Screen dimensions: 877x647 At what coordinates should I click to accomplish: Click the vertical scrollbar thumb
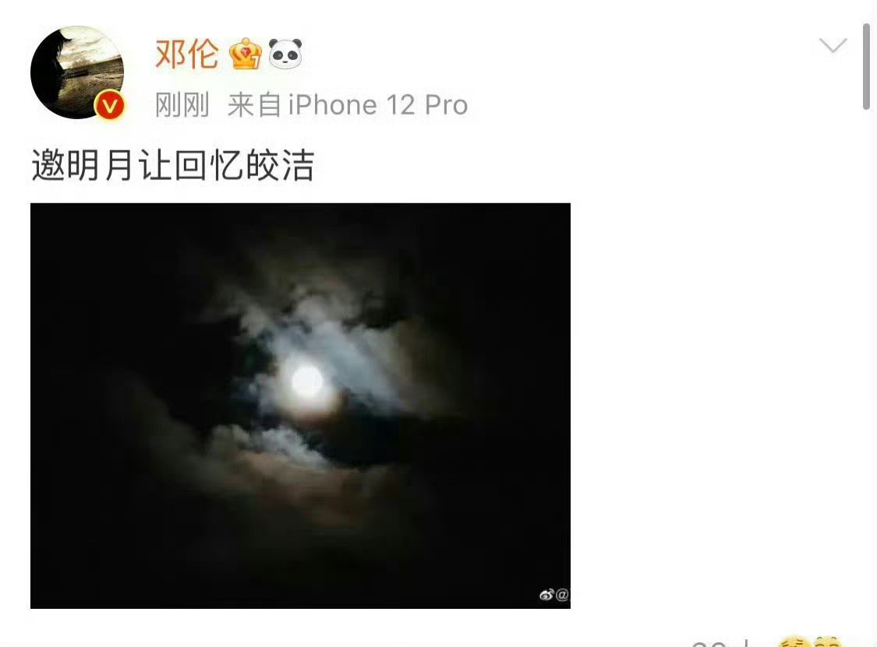tap(866, 66)
